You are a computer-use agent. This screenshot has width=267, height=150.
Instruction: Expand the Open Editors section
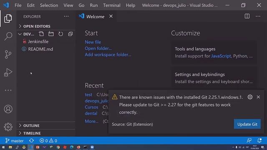[x=46, y=26]
